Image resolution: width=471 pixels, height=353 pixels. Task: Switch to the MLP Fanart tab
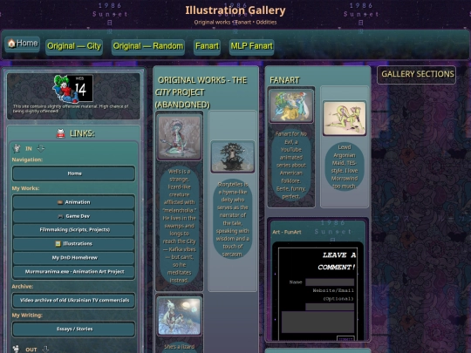pyautogui.click(x=251, y=46)
